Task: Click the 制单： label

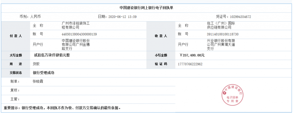Action: (15, 81)
